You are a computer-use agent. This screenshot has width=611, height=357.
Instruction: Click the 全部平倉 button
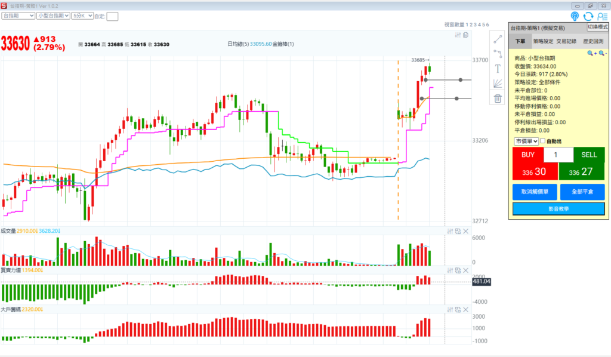tap(582, 192)
